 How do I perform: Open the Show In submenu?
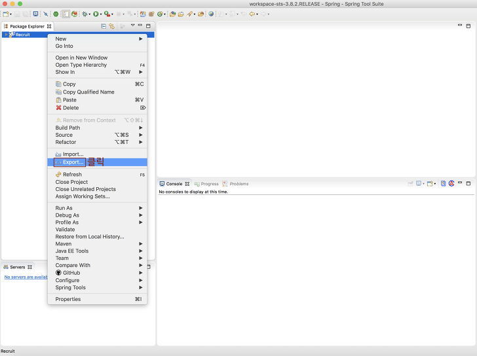tap(98, 72)
